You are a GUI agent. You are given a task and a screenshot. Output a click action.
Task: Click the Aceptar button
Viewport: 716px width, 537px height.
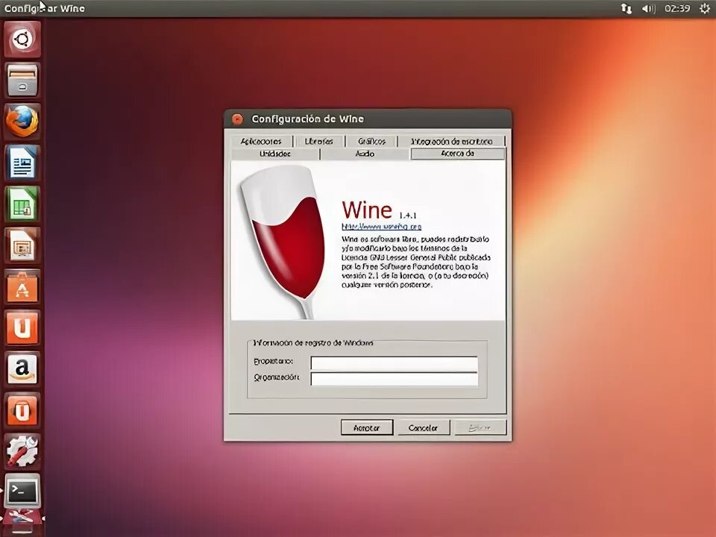point(367,428)
